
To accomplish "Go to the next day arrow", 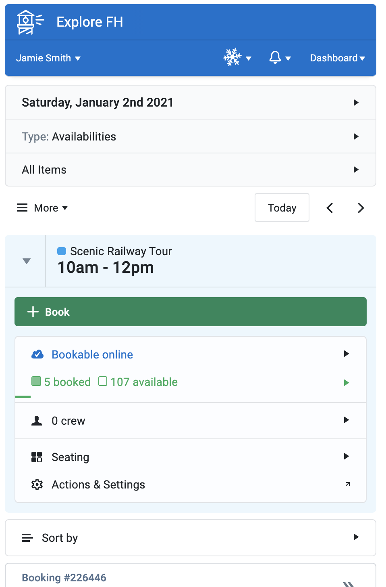I will click(361, 208).
